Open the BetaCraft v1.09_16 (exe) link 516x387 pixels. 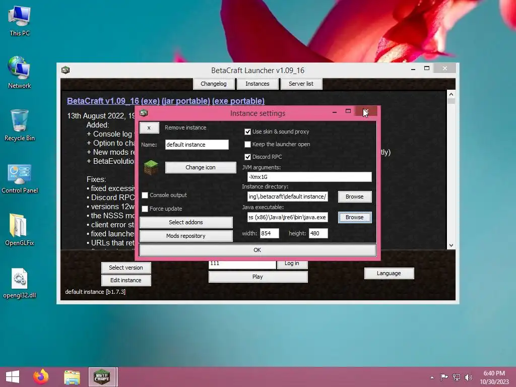[113, 101]
